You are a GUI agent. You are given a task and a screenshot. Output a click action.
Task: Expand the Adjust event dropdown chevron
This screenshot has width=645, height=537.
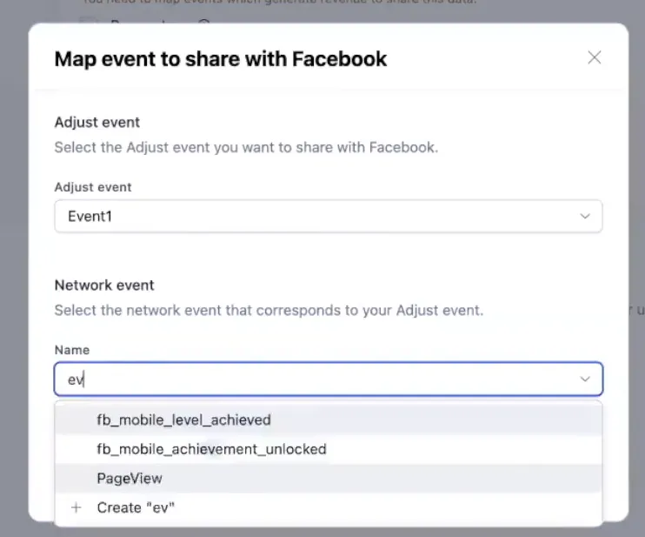pyautogui.click(x=585, y=217)
